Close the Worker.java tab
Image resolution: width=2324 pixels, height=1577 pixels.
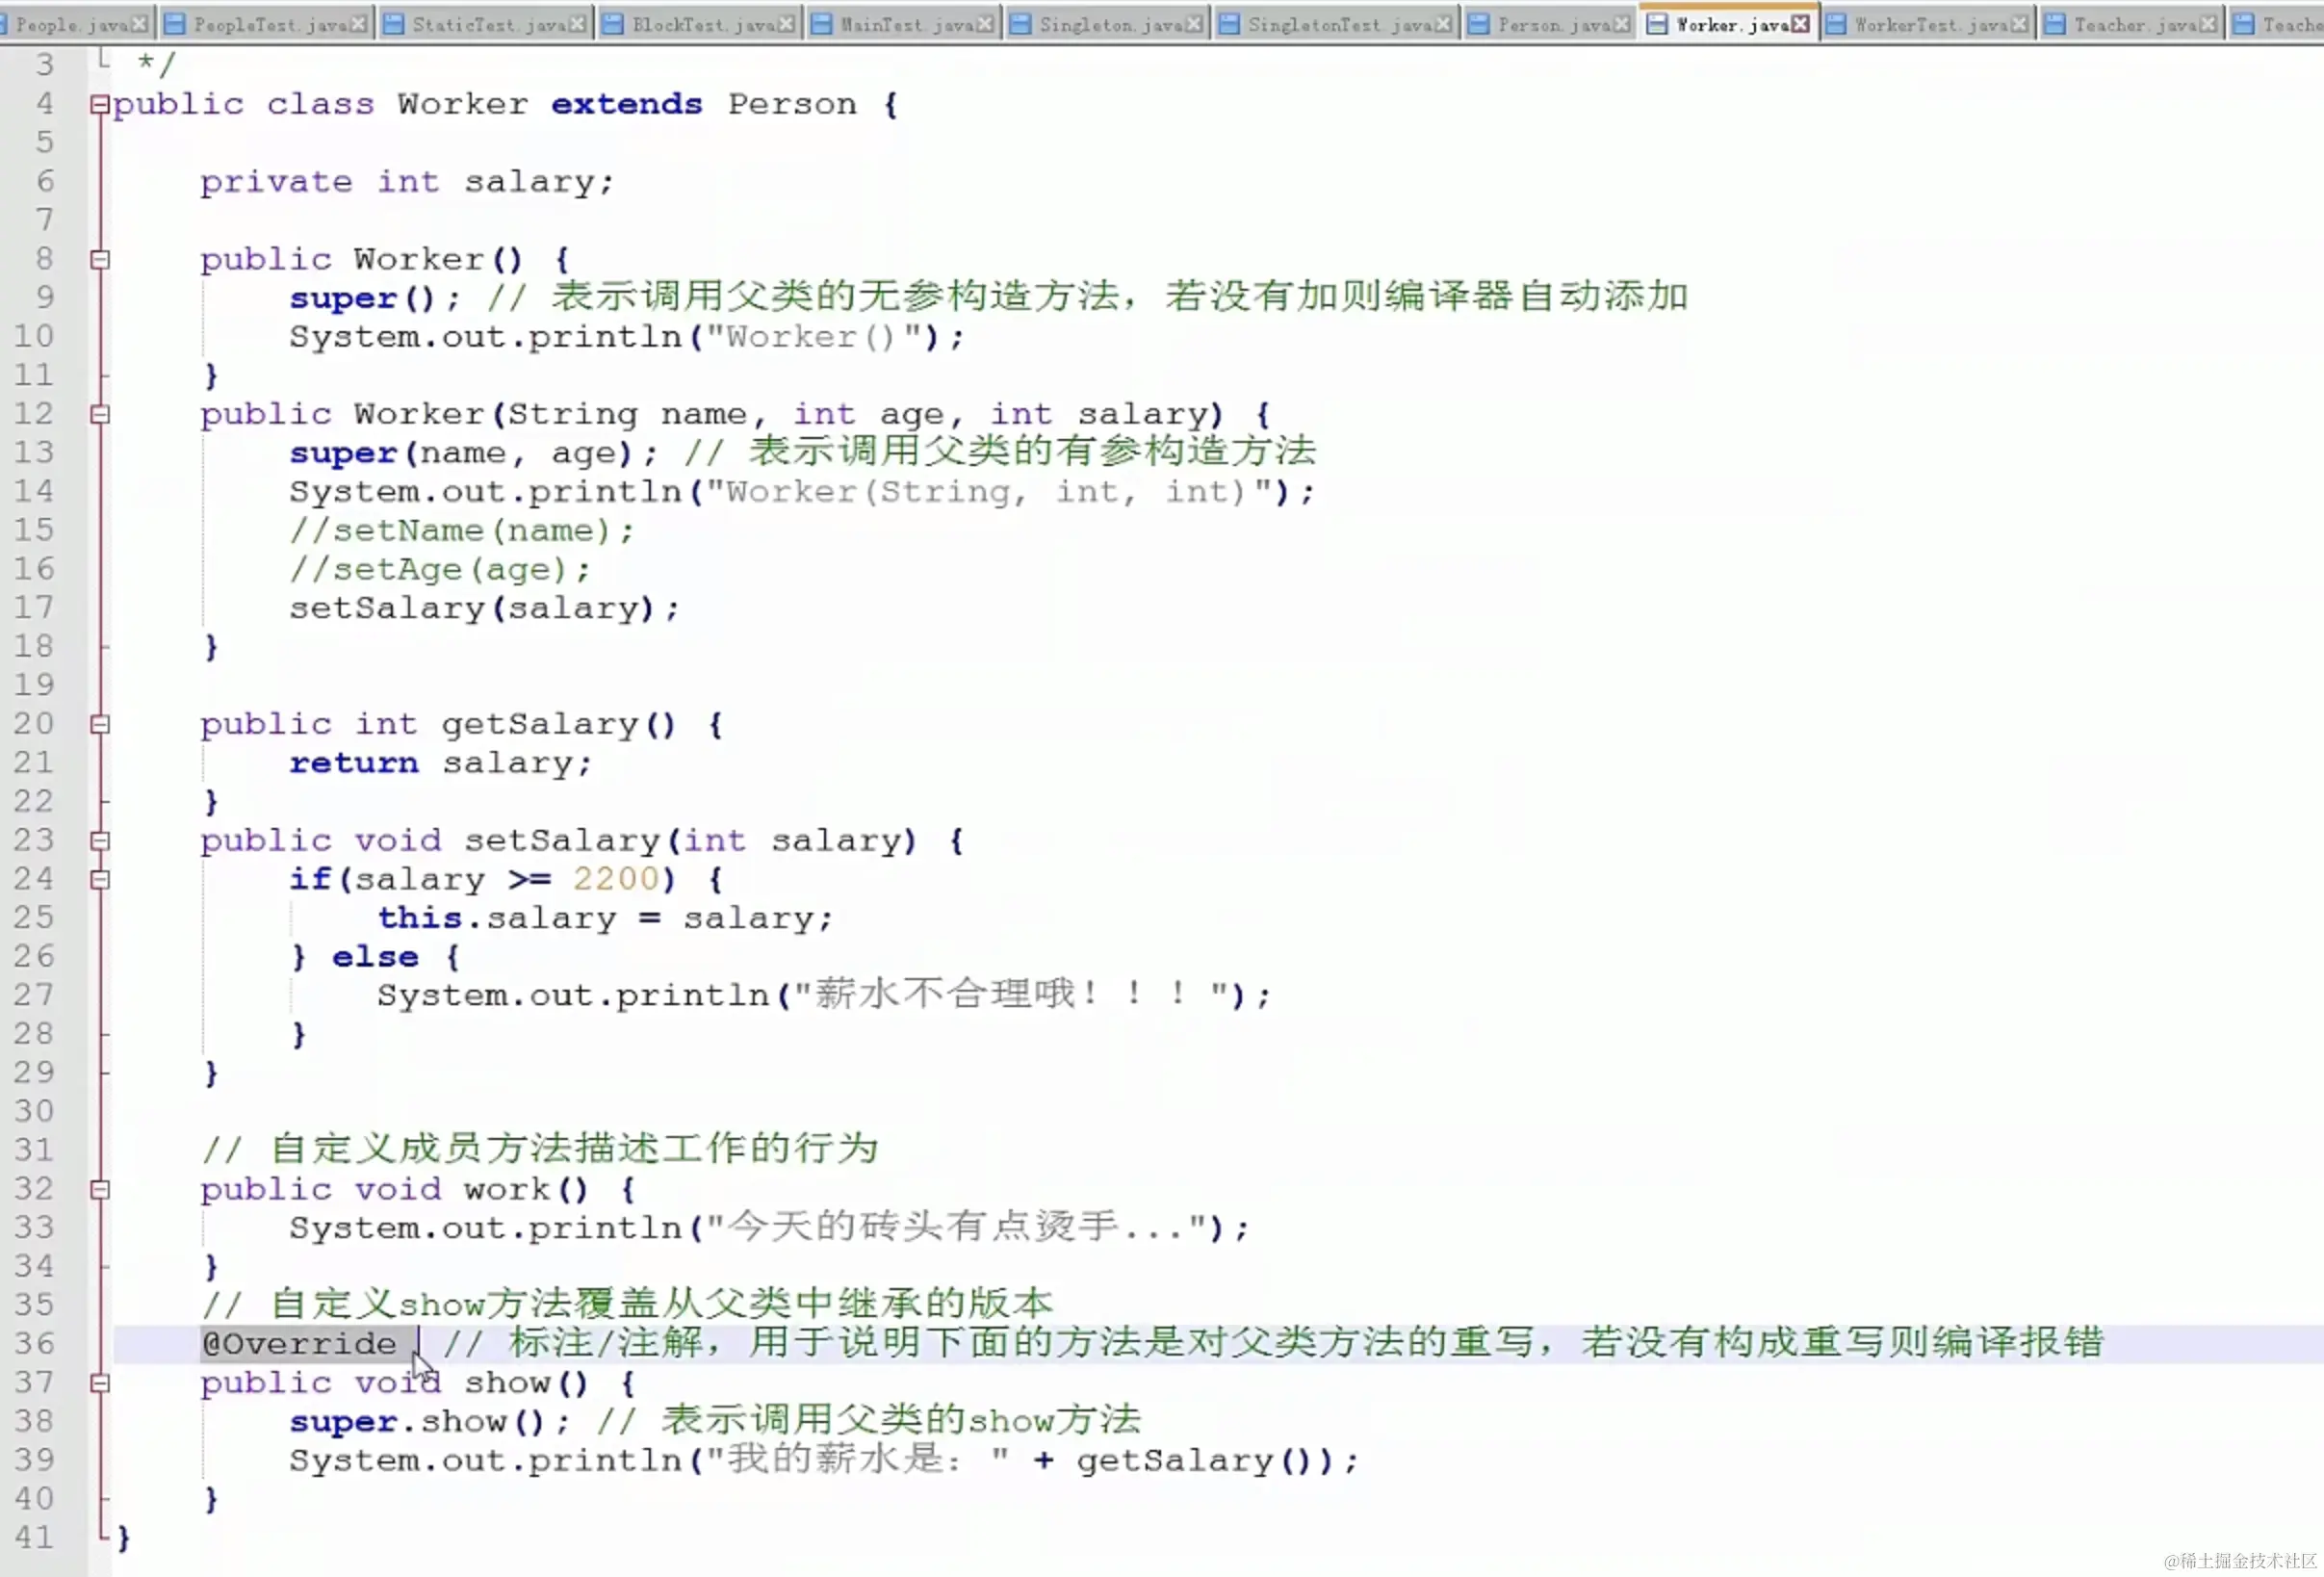coord(1801,25)
